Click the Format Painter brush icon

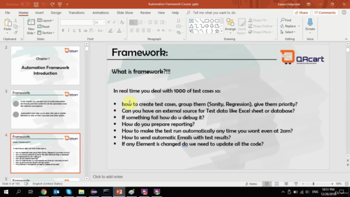[x=16, y=33]
